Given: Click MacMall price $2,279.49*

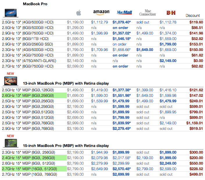Looking at the screenshot, I should point(122,129).
